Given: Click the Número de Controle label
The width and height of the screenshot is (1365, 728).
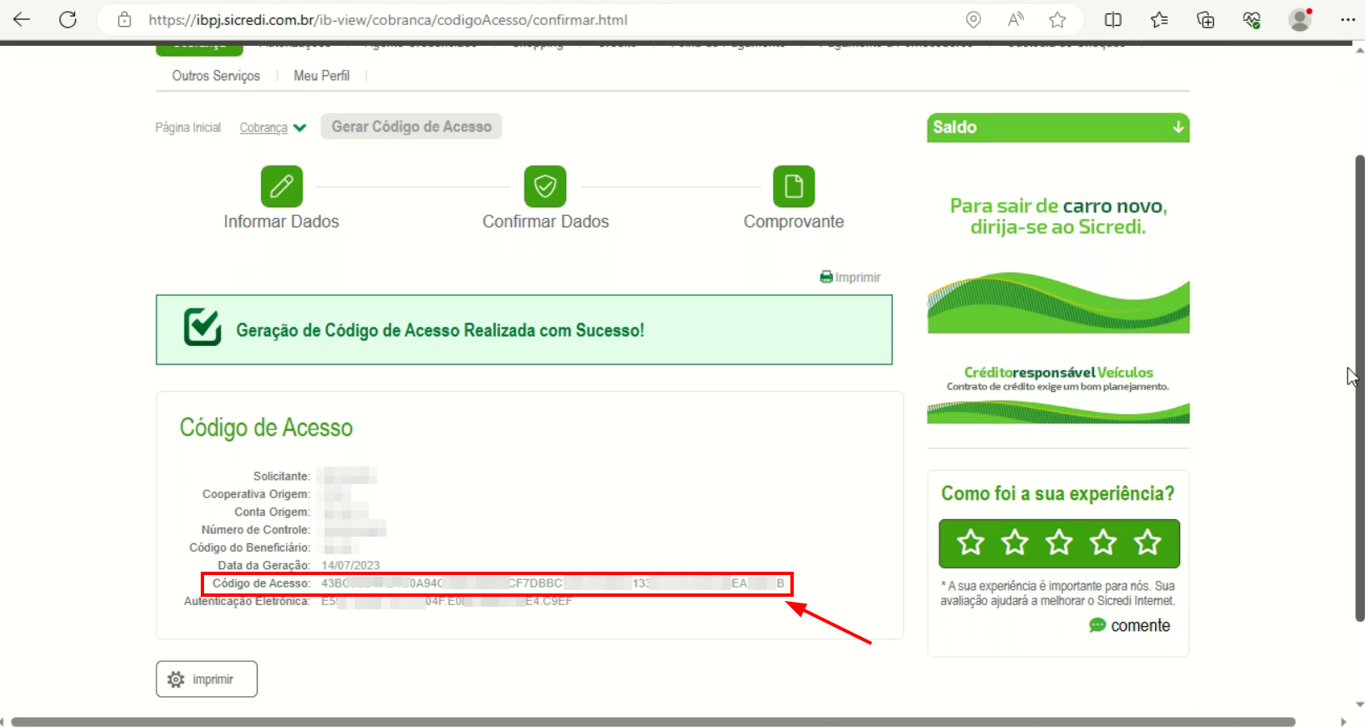Looking at the screenshot, I should coord(256,530).
